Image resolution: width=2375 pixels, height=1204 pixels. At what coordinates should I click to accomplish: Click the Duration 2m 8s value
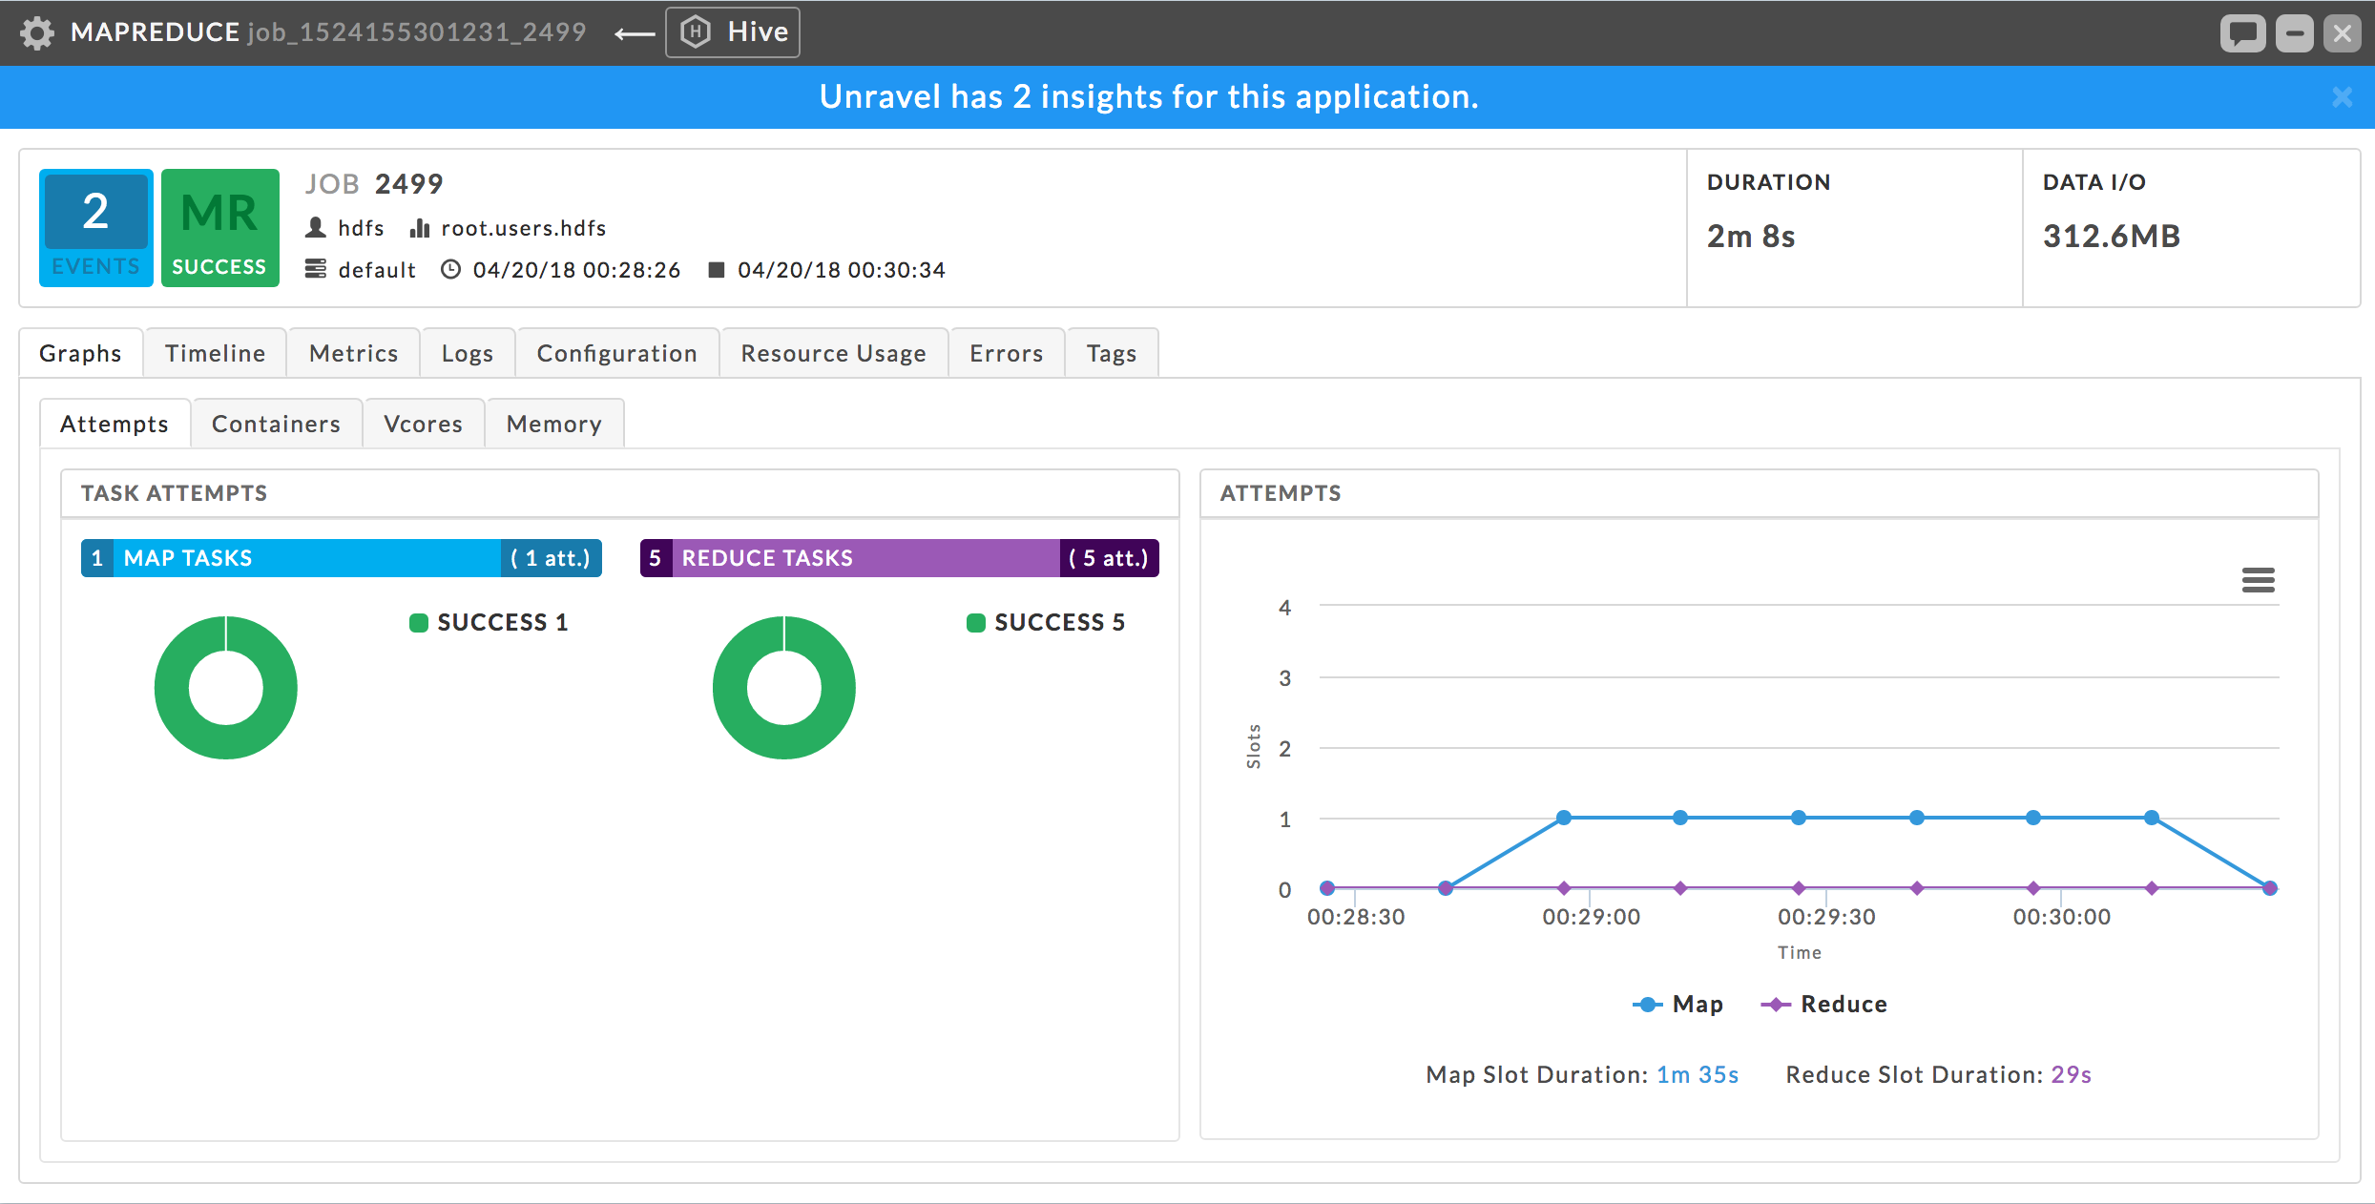pos(1751,236)
